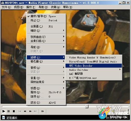Open the 视图 menu in the menu bar
This screenshot has height=121, width=131.
pyautogui.click(x=19, y=7)
